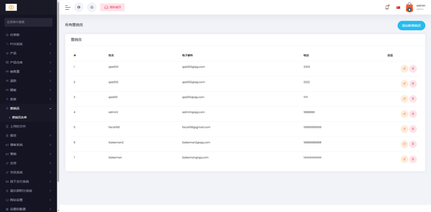Expand the POS系统 sidebar menu
The height and width of the screenshot is (212, 431).
click(28, 44)
